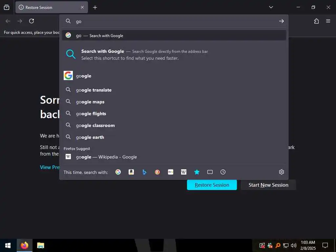Screen dimensions: 336x252
Task: Open the notification center icon
Action: tap(325, 245)
